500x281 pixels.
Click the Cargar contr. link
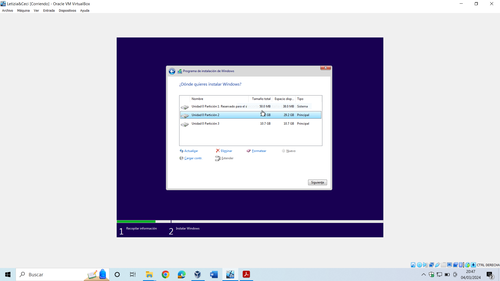[193, 158]
